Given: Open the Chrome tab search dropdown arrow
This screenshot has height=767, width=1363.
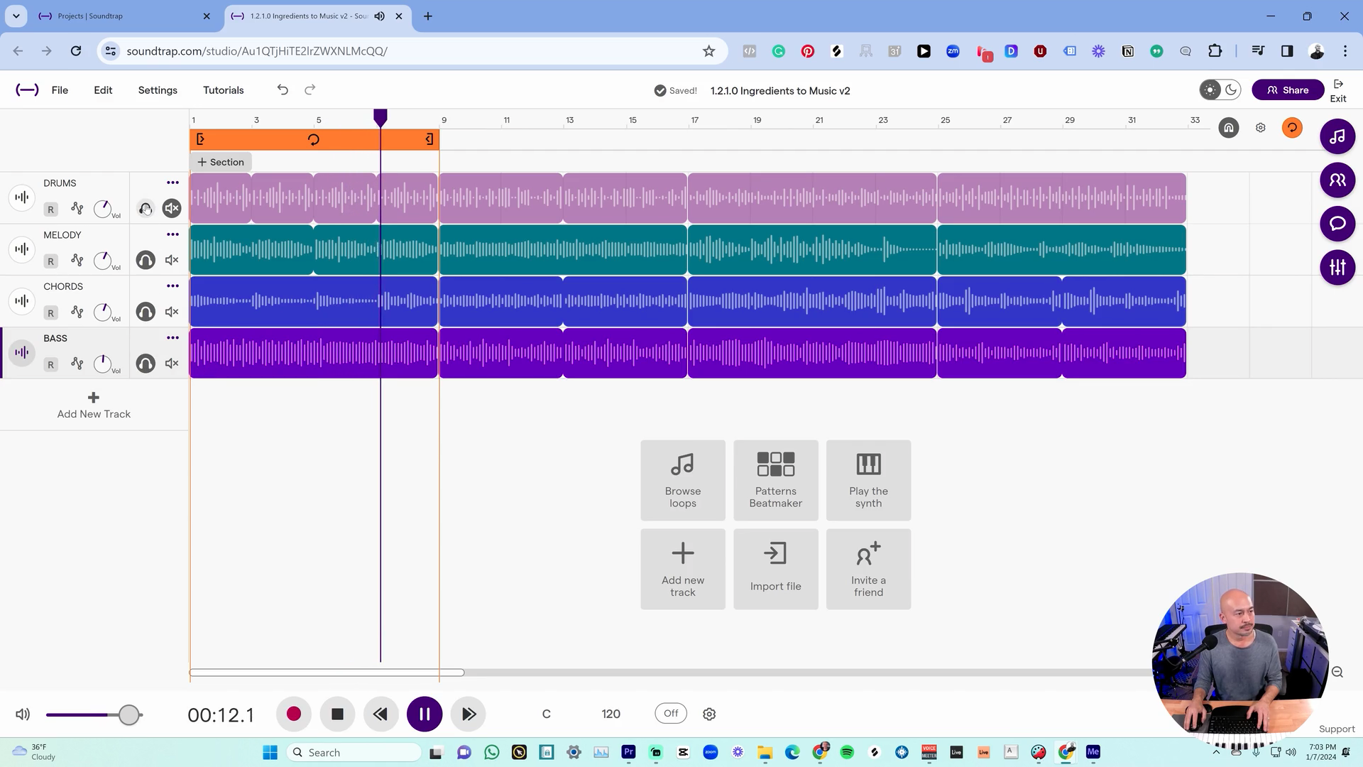Looking at the screenshot, I should (16, 16).
